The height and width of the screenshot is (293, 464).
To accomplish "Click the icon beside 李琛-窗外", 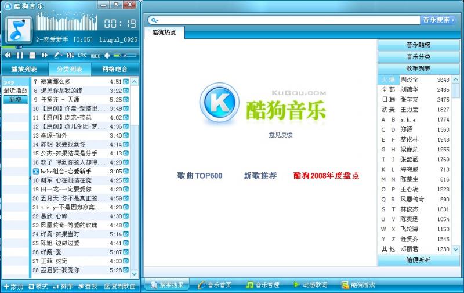I will click(x=126, y=135).
